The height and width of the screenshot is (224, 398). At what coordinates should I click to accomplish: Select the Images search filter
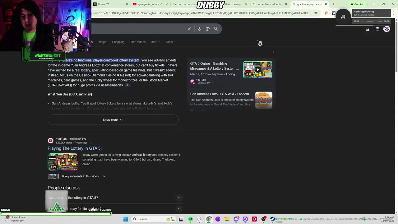coord(102,42)
